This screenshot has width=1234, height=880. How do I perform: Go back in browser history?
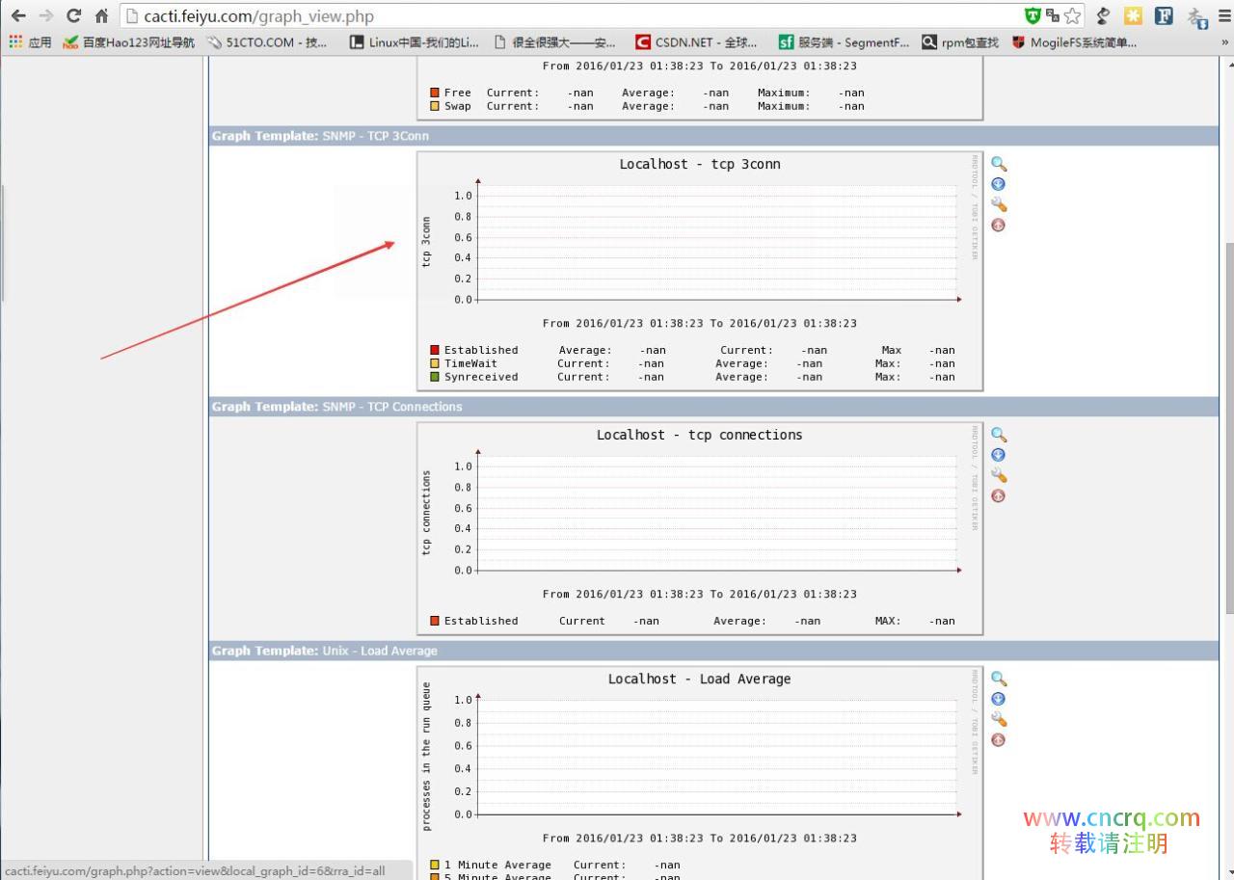pos(18,16)
